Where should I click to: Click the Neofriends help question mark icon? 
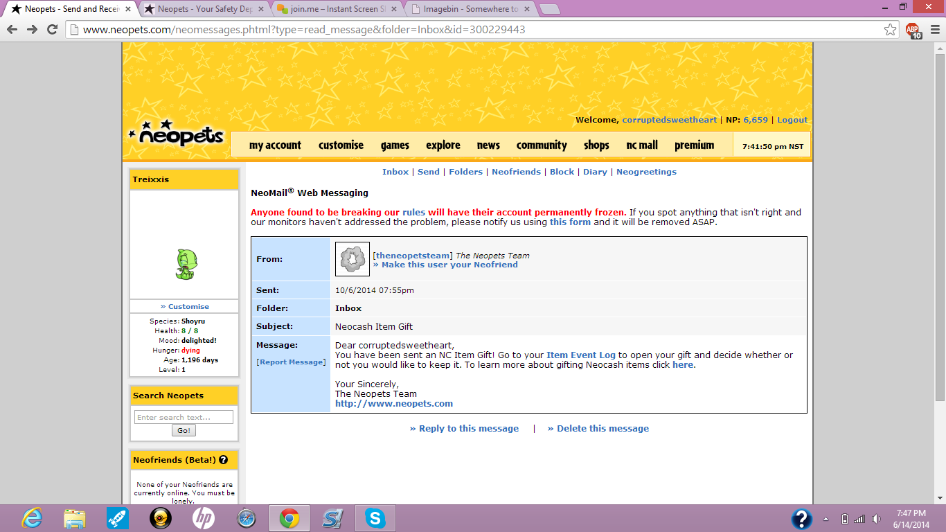tap(223, 459)
